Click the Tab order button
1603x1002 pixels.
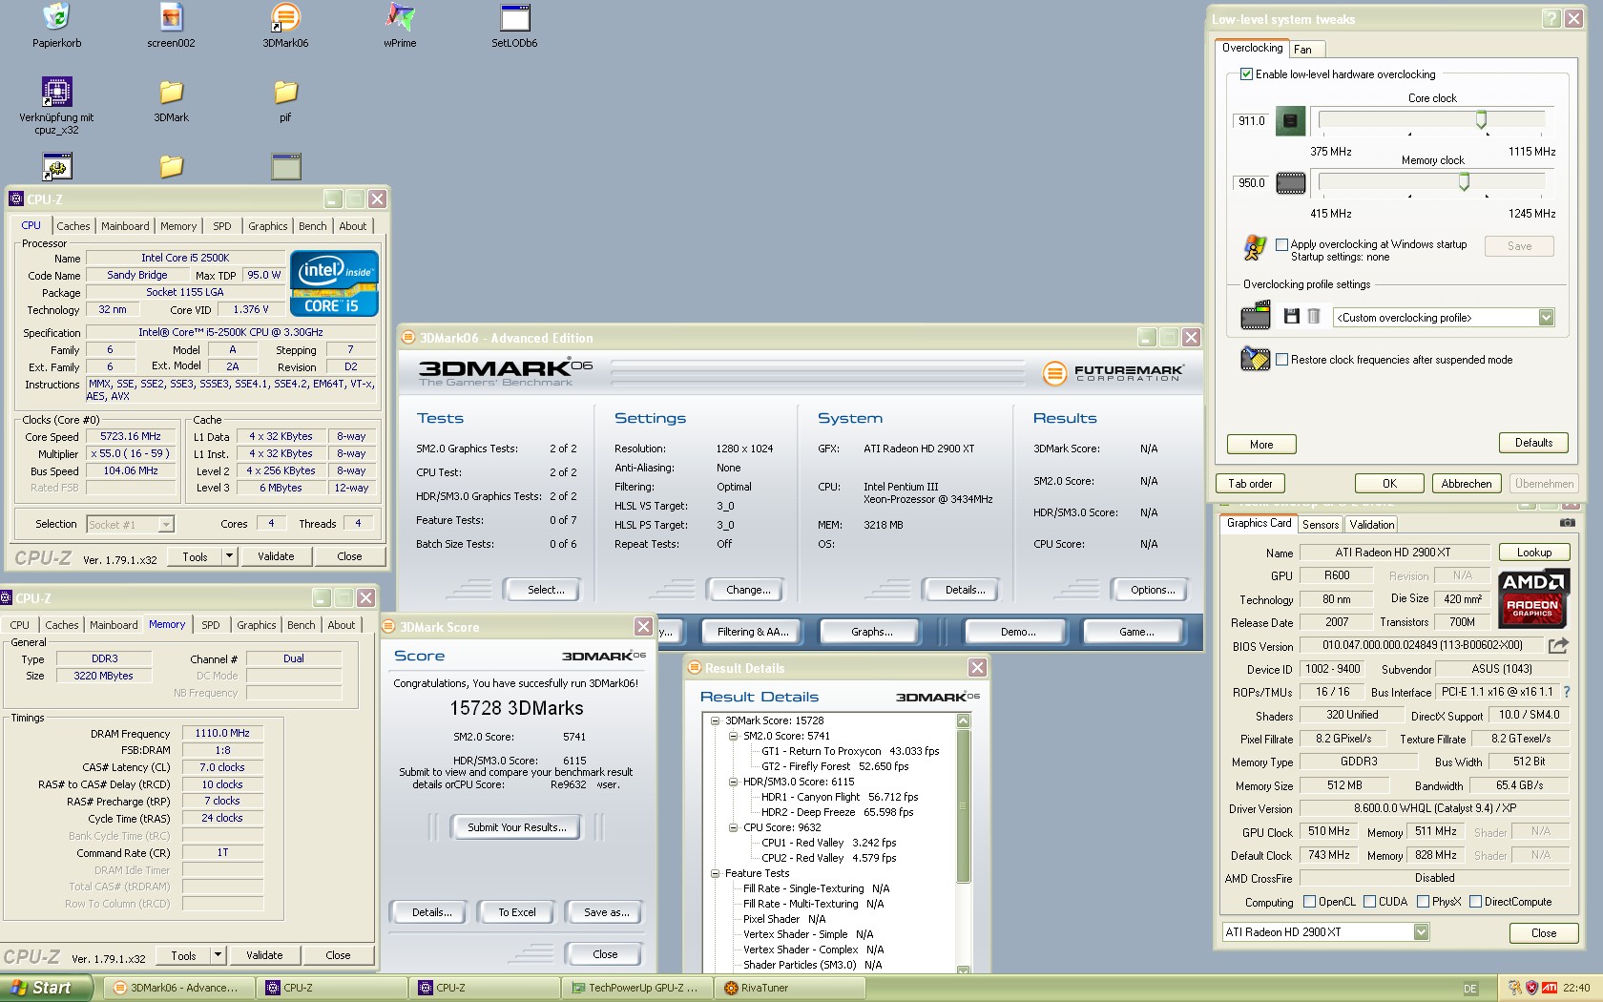point(1250,484)
